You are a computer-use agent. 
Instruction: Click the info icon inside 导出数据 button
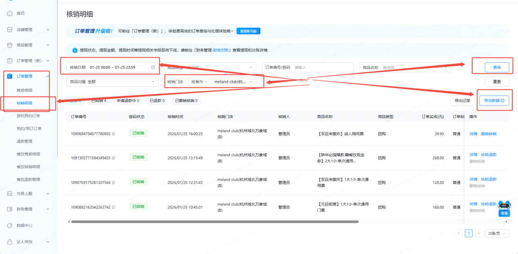(502, 100)
